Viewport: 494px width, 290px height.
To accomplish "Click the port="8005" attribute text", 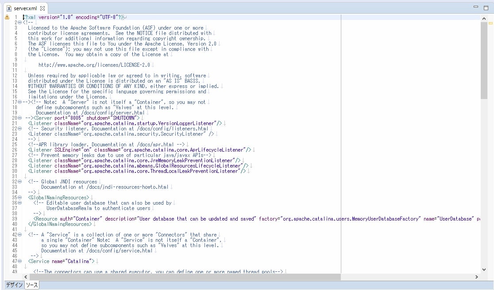I will tap(69, 118).
